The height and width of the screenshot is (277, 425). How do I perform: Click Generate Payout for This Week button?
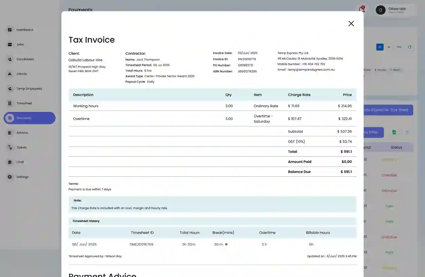[388, 110]
